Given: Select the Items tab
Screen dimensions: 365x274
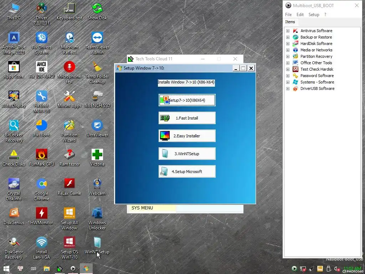Looking at the screenshot, I should (290, 22).
